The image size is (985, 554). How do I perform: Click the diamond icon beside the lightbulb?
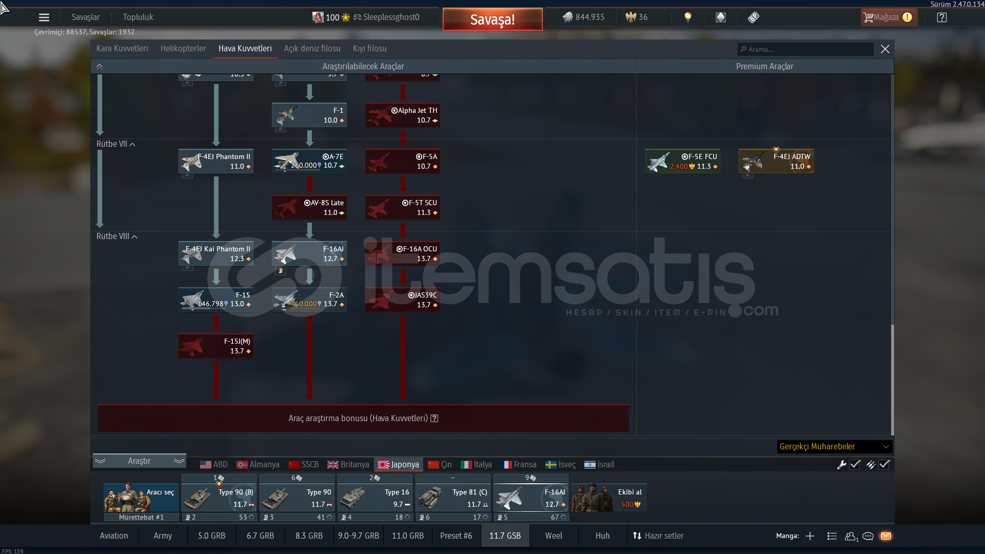click(721, 17)
